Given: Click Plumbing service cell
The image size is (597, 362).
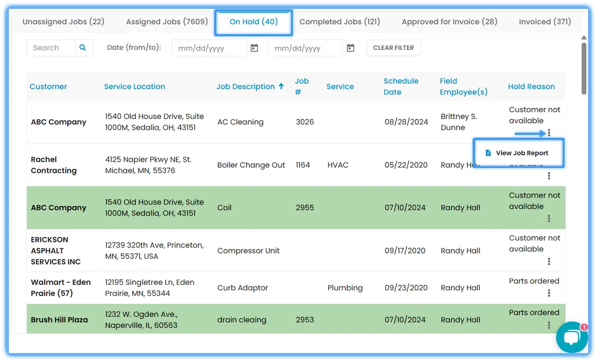Looking at the screenshot, I should (x=345, y=288).
